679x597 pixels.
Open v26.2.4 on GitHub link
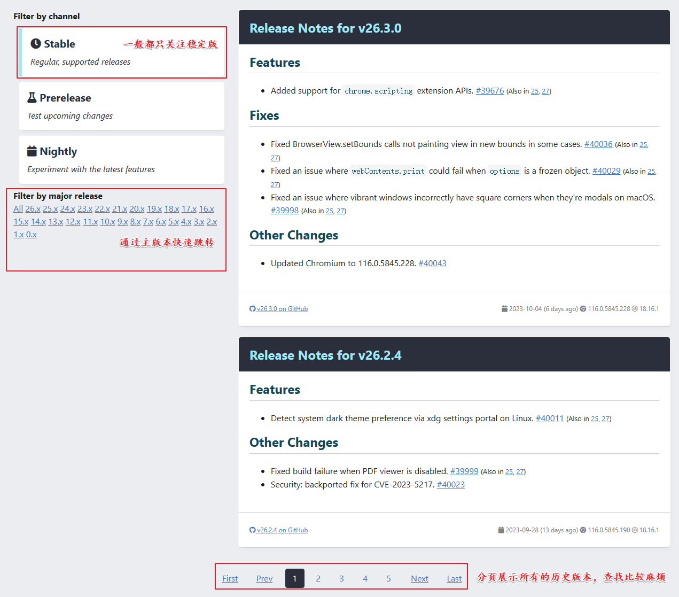279,530
